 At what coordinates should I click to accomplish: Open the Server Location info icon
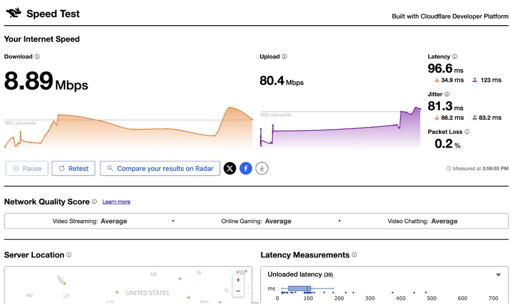[69, 255]
